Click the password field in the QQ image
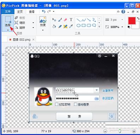 click(77, 98)
